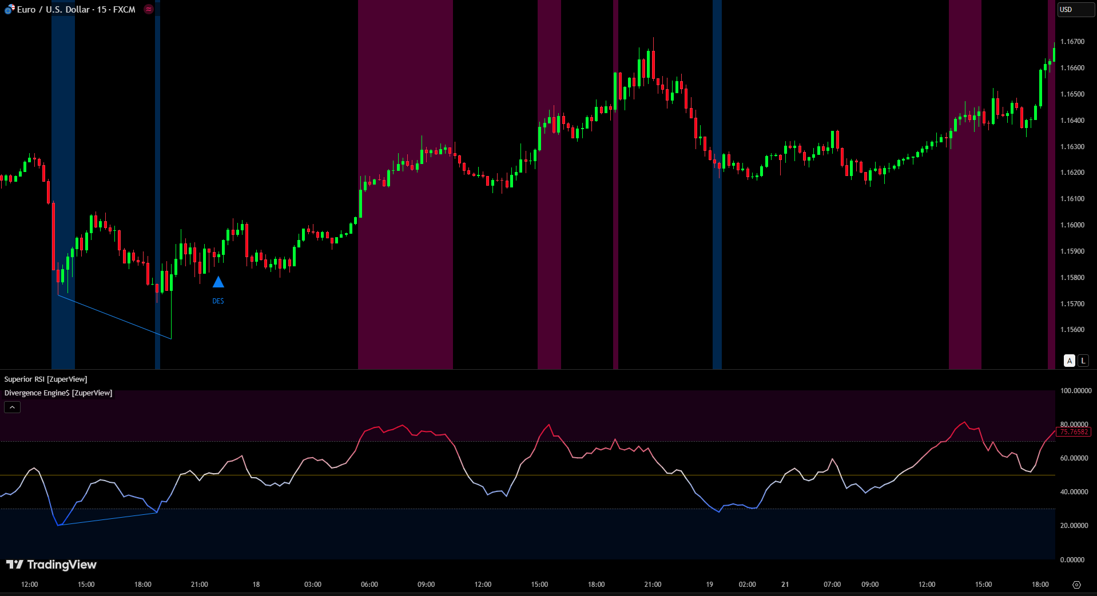Click the red wavy market-status icon
The width and height of the screenshot is (1097, 596).
(x=149, y=9)
